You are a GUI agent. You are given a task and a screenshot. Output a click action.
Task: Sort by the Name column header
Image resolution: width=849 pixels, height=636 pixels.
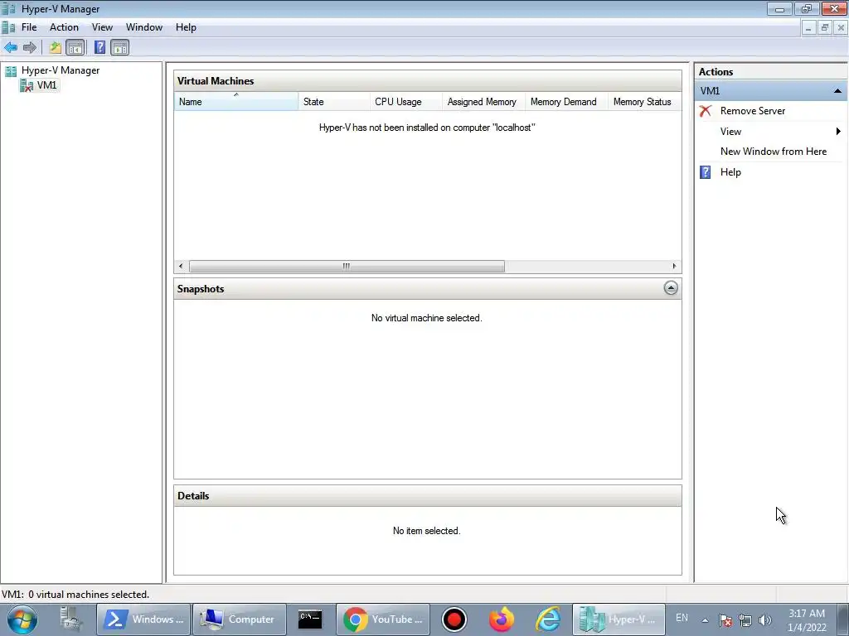(235, 102)
